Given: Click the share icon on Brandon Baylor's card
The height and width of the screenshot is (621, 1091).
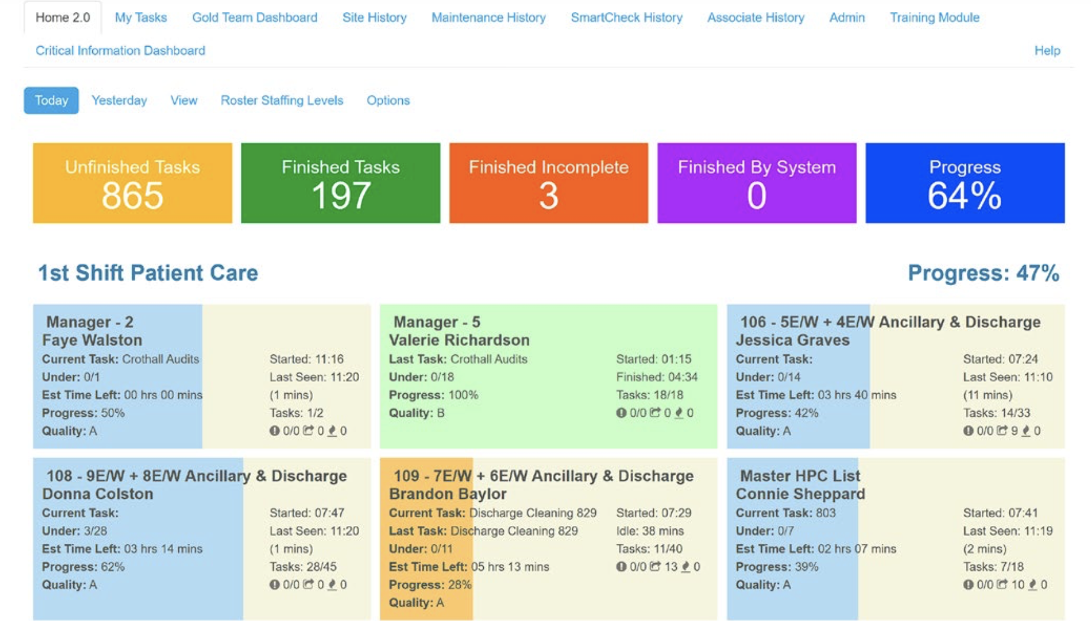Looking at the screenshot, I should 656,567.
